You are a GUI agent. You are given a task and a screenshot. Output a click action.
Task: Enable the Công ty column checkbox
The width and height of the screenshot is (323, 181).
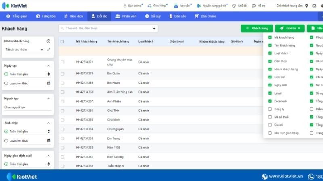click(x=270, y=109)
